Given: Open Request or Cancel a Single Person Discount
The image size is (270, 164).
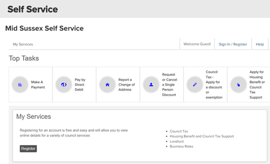Looking at the screenshot, I should coord(170,85).
